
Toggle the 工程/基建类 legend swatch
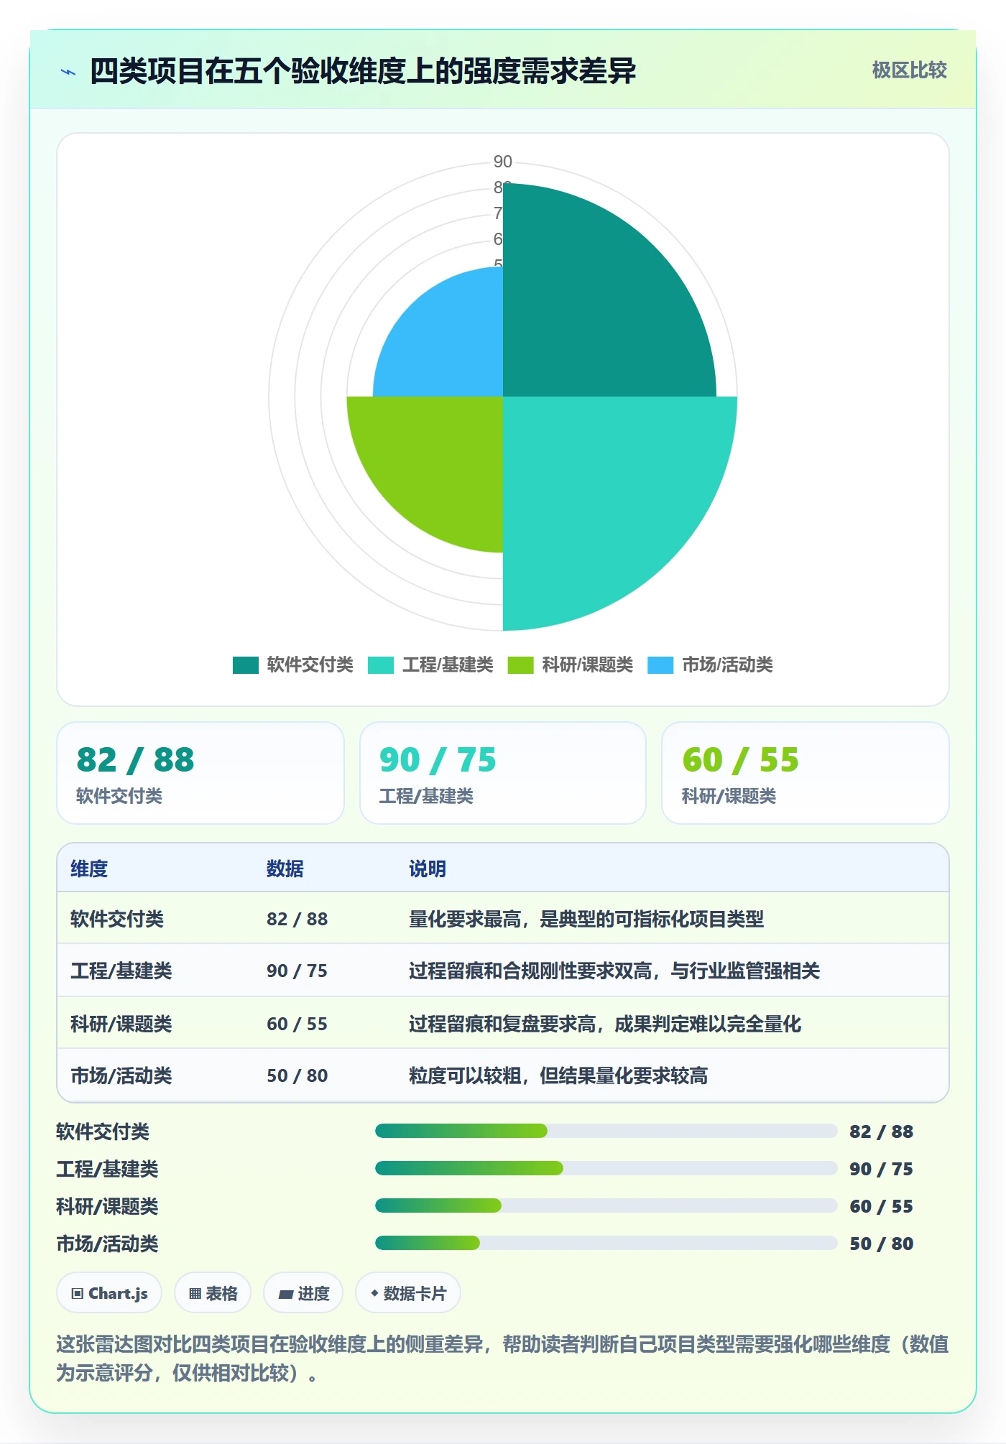coord(380,665)
